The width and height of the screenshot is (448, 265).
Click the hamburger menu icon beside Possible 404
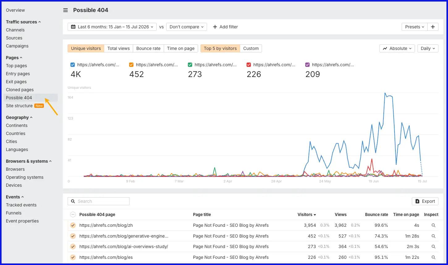[66, 10]
